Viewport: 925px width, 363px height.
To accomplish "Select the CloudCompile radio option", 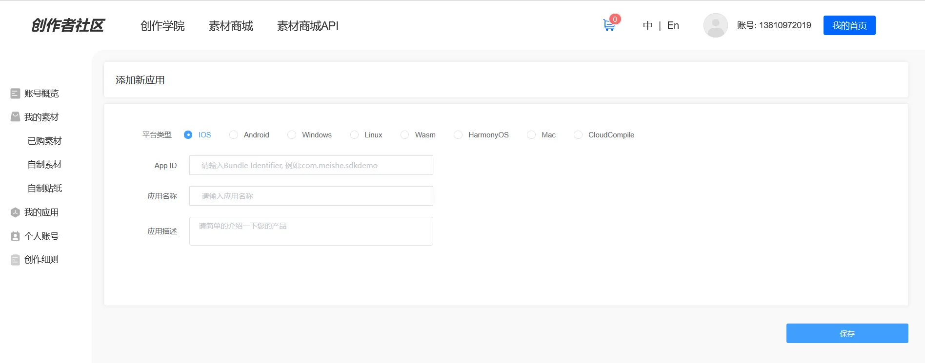I will point(578,135).
